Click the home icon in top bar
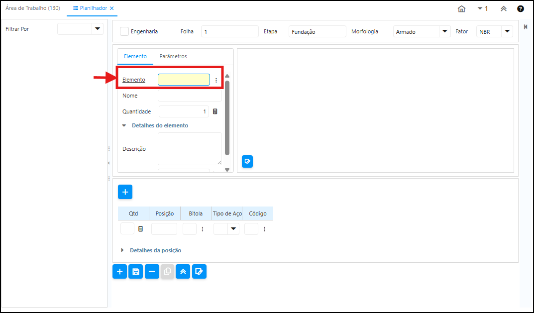This screenshot has width=534, height=313. tap(461, 9)
